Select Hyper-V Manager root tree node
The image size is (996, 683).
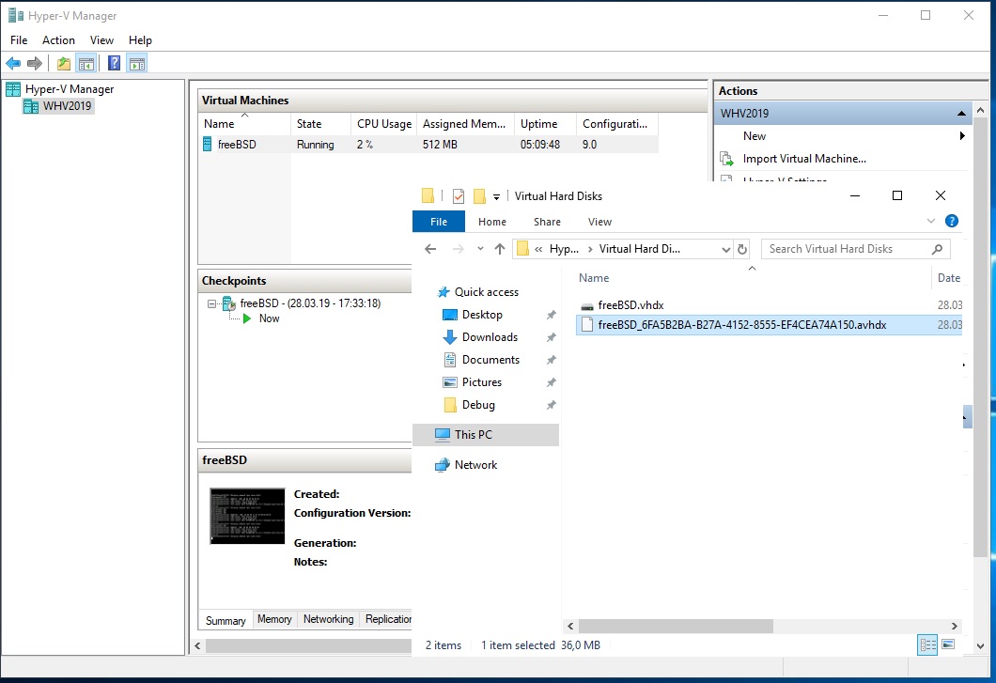pos(61,89)
